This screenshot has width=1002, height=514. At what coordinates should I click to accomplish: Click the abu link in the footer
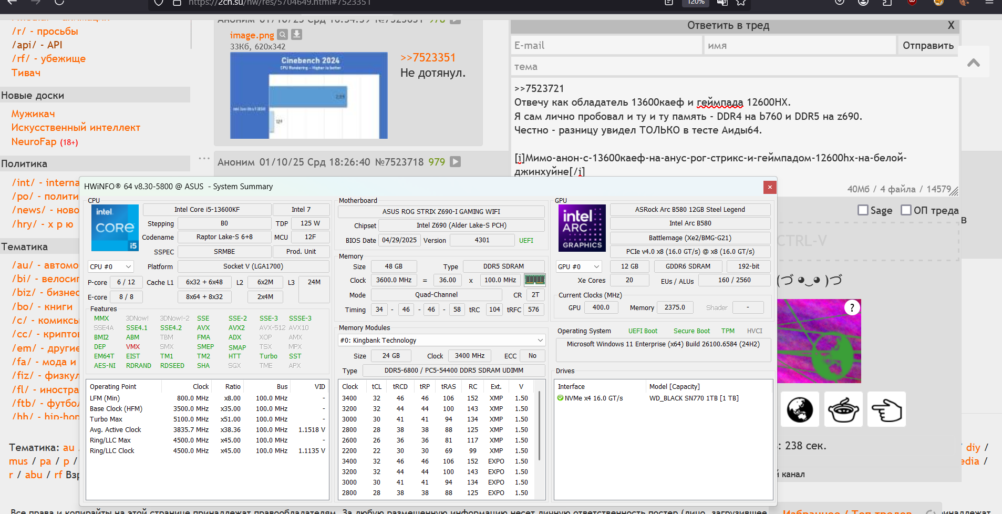click(34, 475)
